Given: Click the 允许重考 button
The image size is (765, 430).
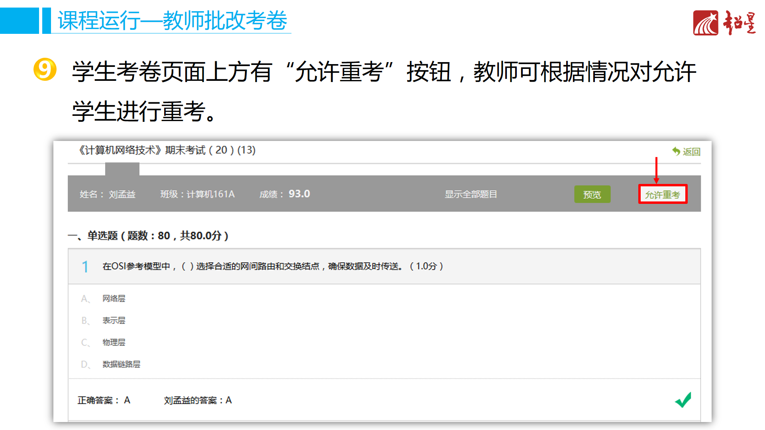Looking at the screenshot, I should (663, 194).
